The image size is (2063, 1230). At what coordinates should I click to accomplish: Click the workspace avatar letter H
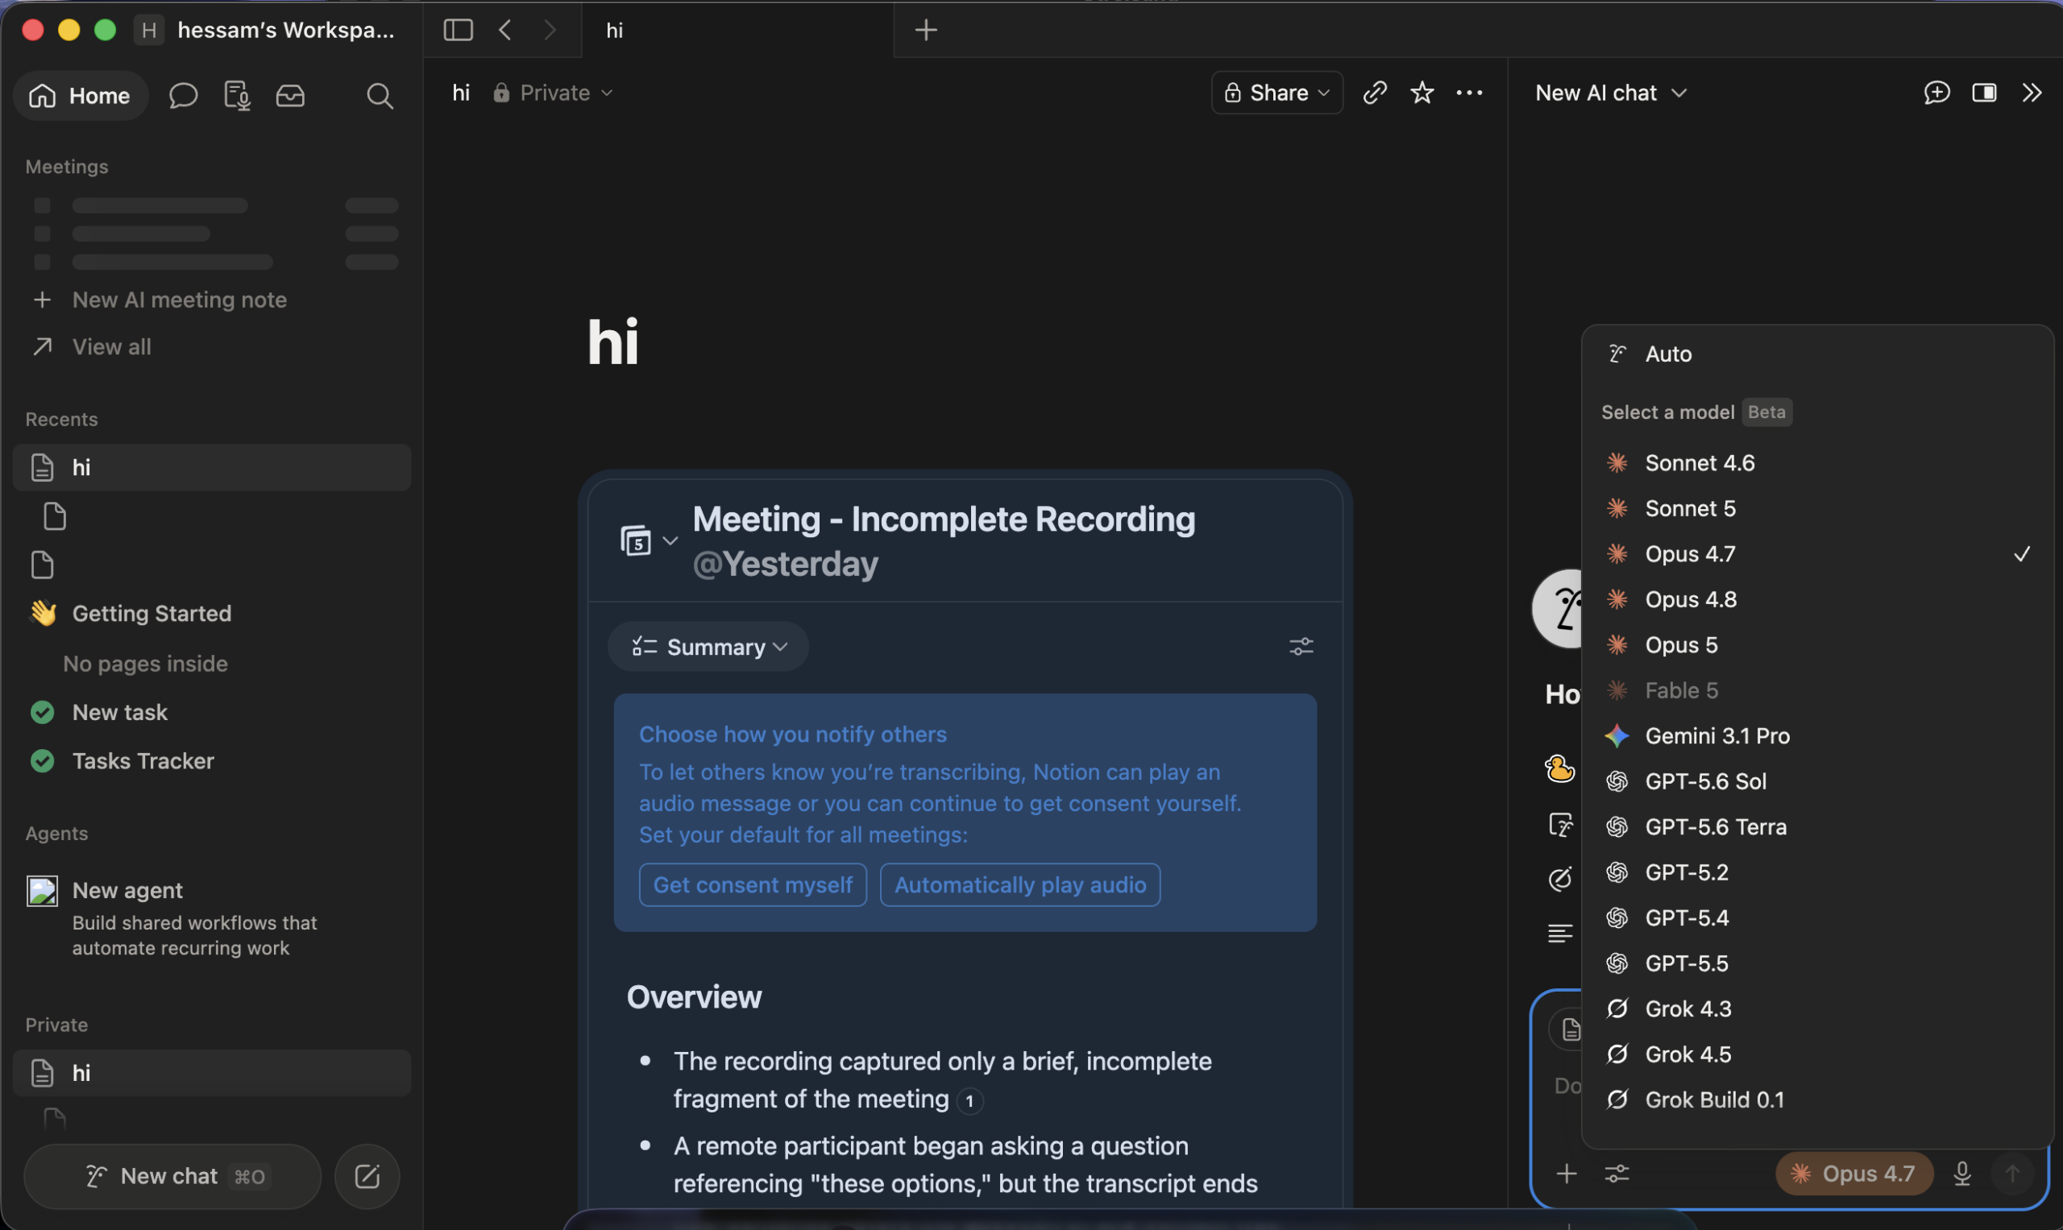click(149, 31)
